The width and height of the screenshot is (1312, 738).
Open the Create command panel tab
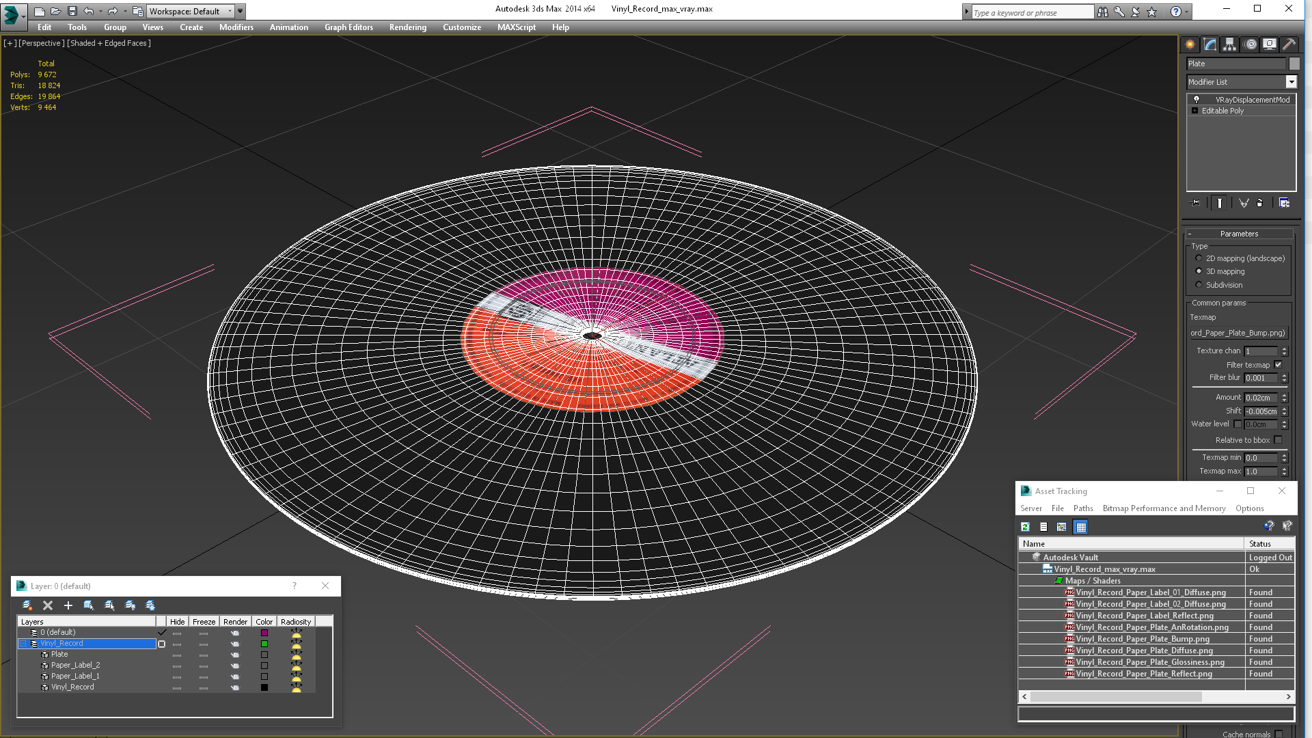1190,44
